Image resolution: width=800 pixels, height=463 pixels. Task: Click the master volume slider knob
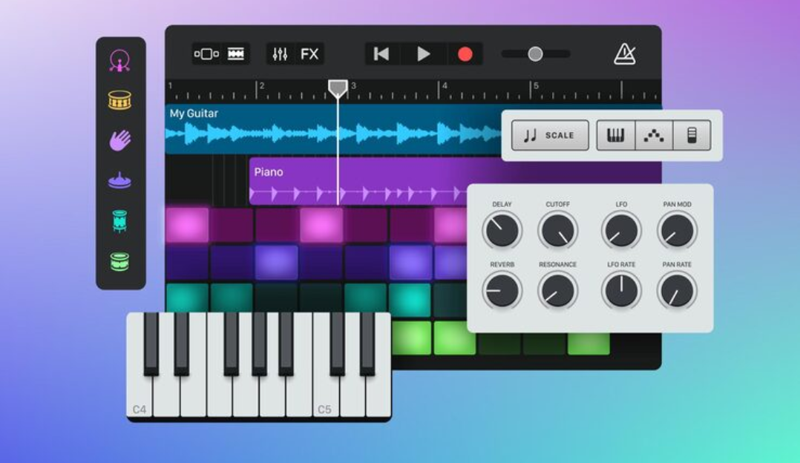click(535, 54)
